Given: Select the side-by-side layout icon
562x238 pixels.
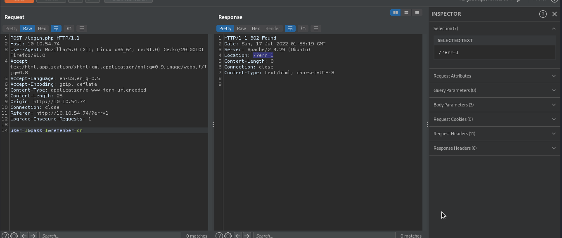Looking at the screenshot, I should [396, 12].
